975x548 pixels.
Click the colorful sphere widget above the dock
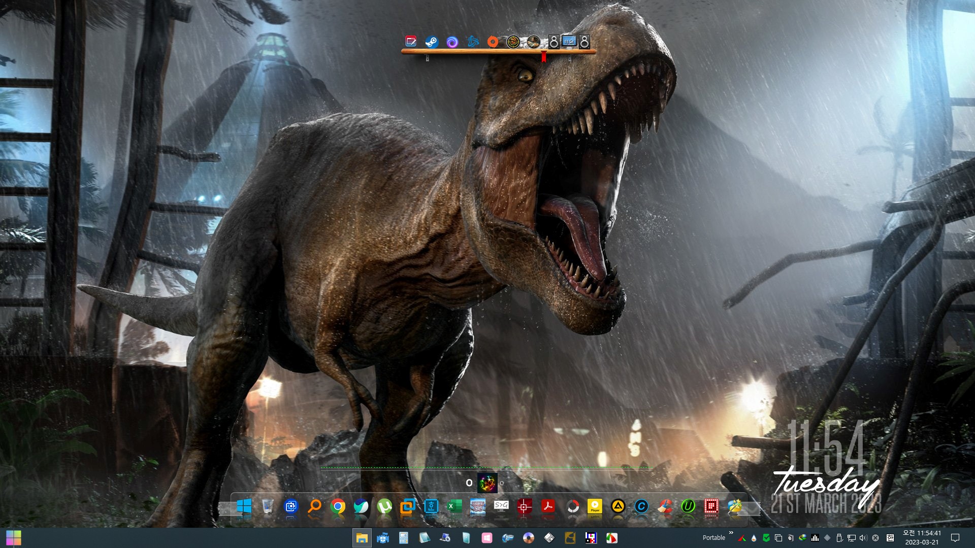[x=487, y=483]
